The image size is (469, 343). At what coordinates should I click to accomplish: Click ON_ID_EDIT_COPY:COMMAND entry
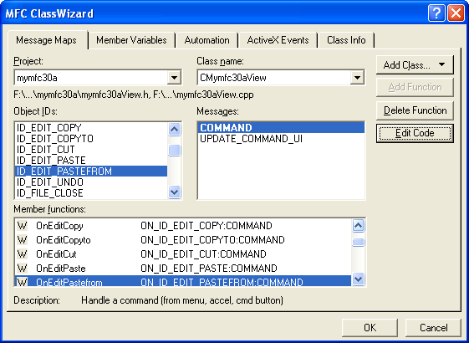[206, 226]
